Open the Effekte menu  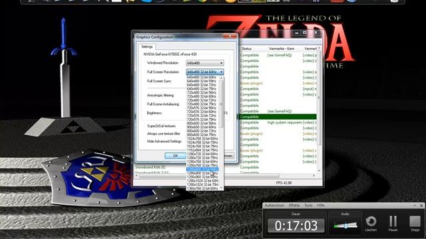(294, 205)
